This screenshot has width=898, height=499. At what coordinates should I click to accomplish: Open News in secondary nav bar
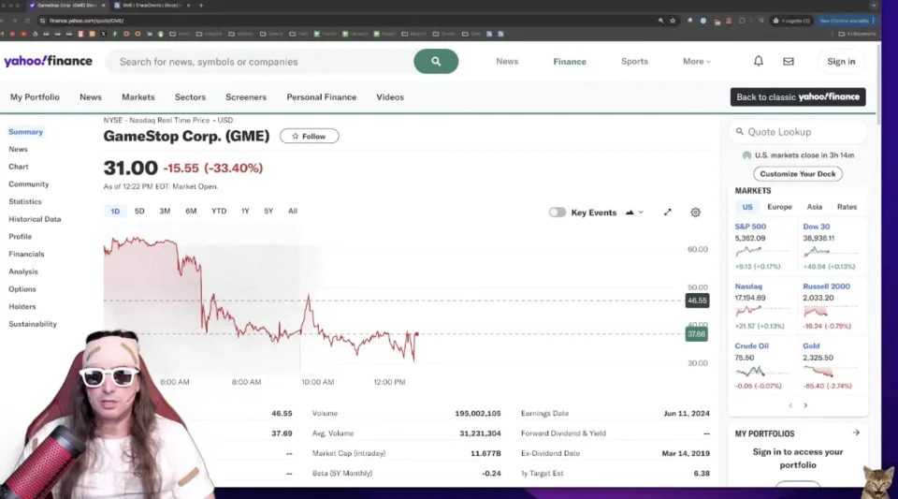pyautogui.click(x=91, y=96)
